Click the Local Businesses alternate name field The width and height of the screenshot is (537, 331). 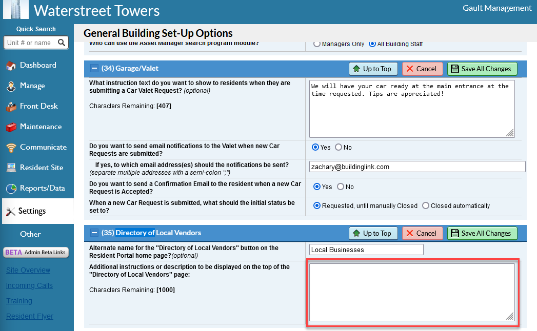[x=366, y=250]
